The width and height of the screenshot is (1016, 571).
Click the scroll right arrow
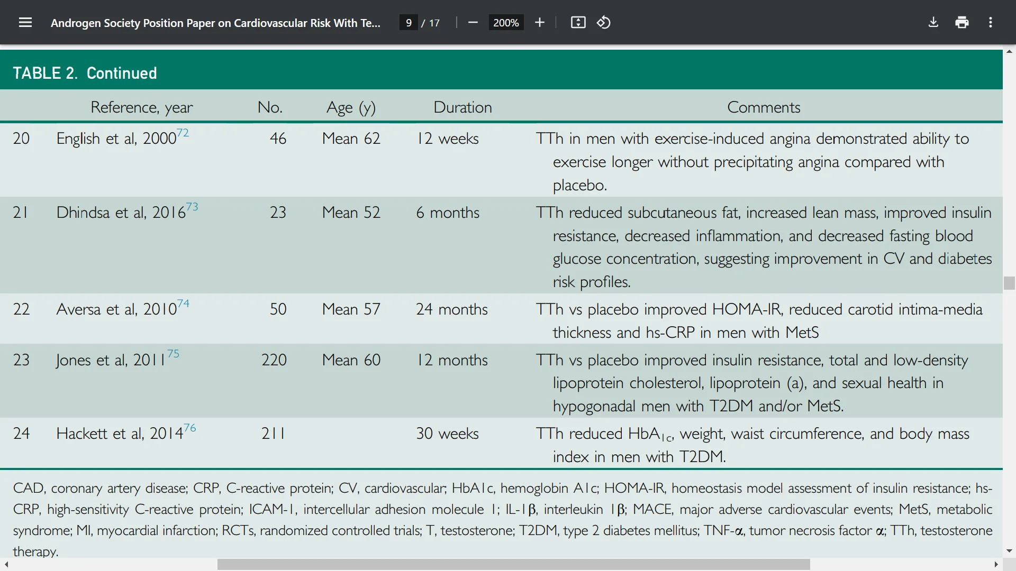pos(996,565)
